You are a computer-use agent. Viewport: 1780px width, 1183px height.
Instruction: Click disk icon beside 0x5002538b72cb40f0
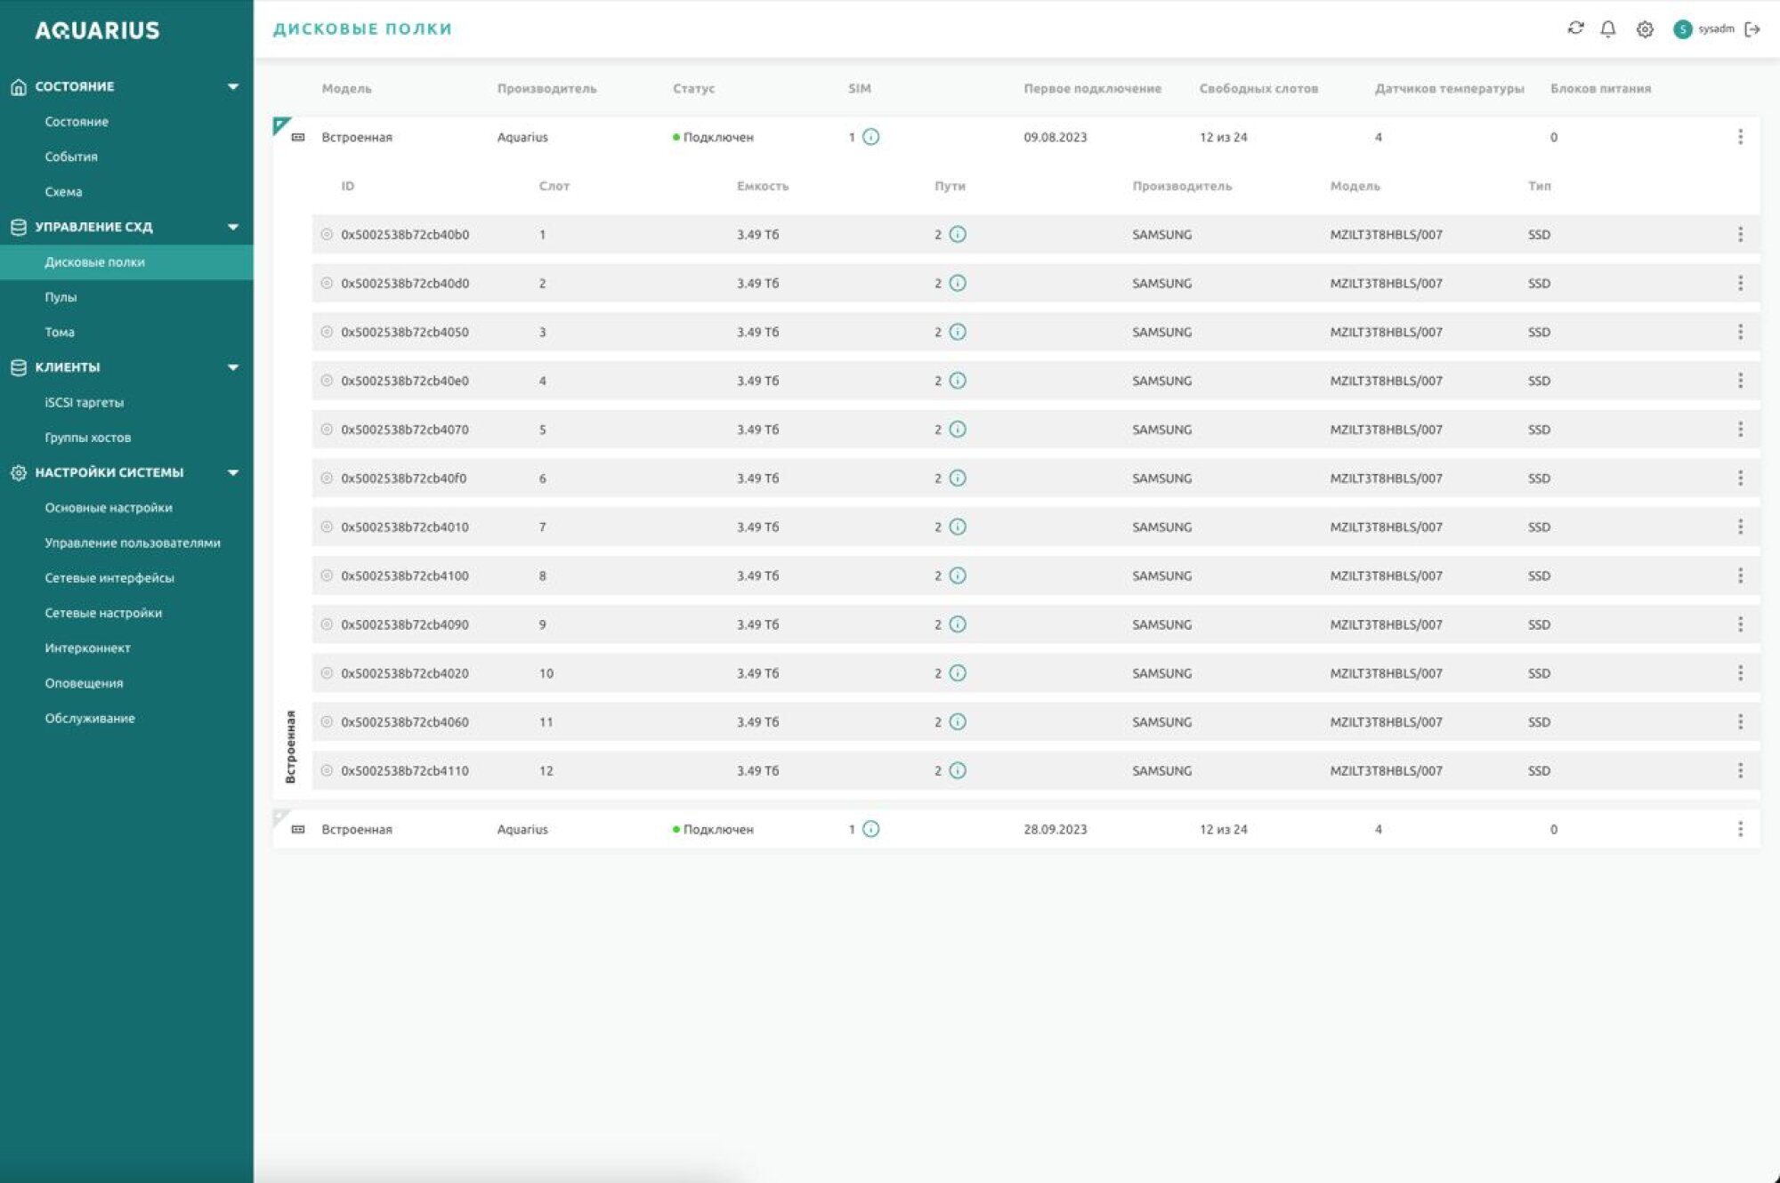pyautogui.click(x=327, y=479)
